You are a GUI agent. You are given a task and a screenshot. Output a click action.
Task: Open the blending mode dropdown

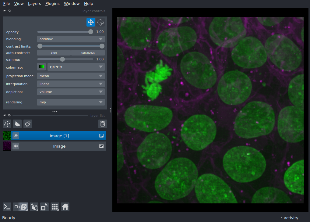pyautogui.click(x=71, y=39)
